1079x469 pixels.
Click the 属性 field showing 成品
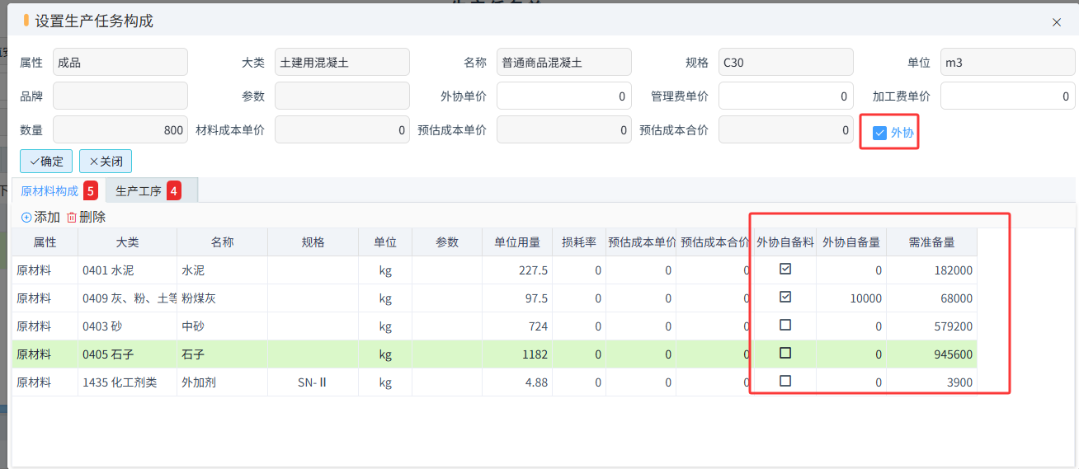click(120, 62)
